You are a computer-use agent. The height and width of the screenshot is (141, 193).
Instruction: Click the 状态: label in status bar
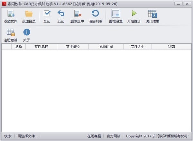(8, 136)
